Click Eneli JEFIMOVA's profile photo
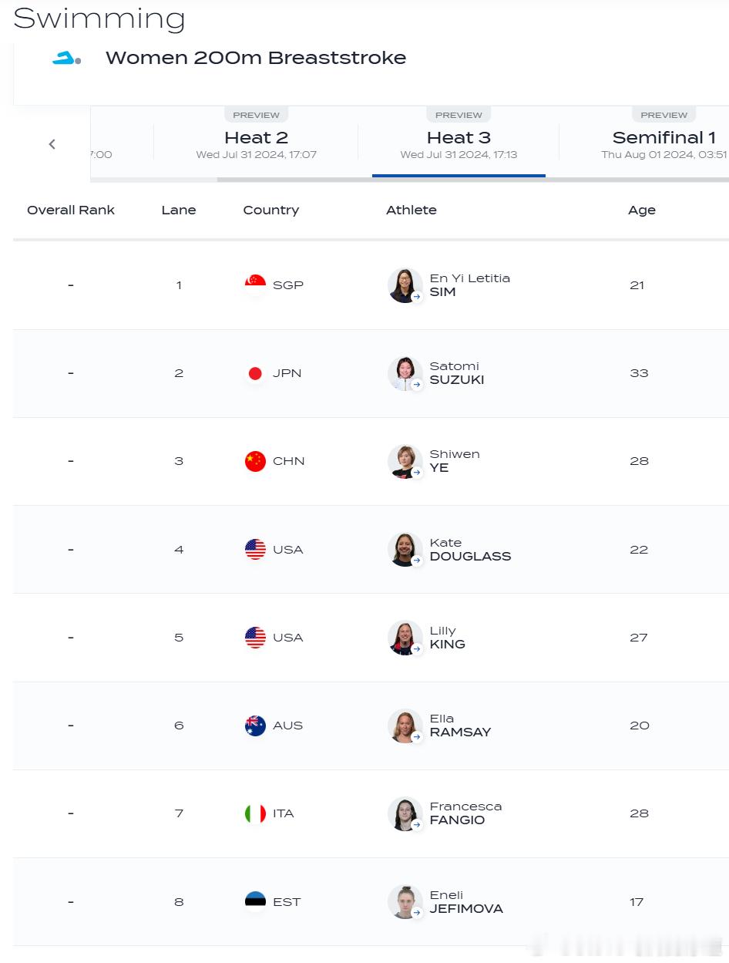The height and width of the screenshot is (963, 729). coord(405,901)
